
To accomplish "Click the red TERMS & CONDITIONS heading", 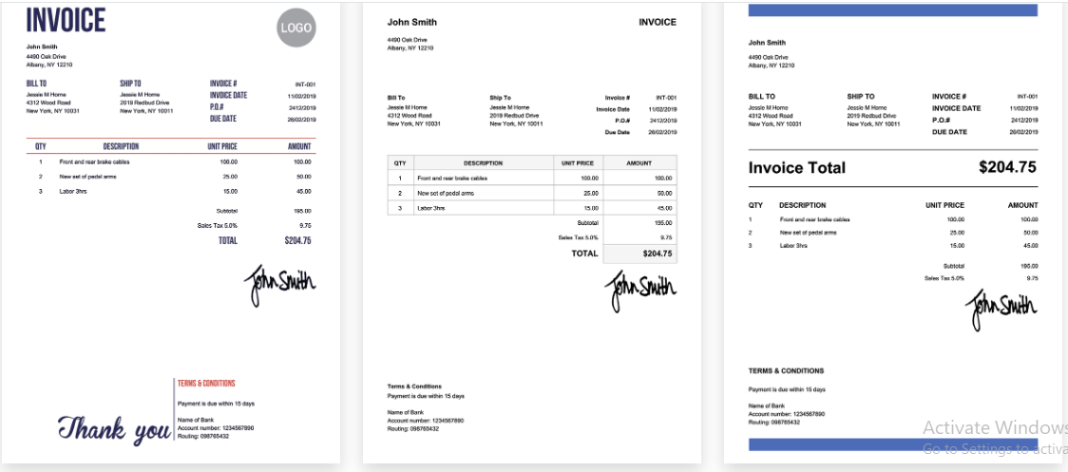I will (206, 384).
